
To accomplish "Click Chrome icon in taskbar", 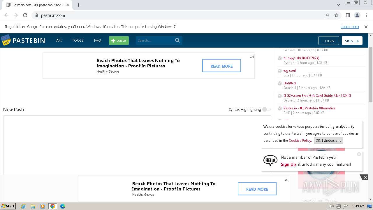I will 53,206.
